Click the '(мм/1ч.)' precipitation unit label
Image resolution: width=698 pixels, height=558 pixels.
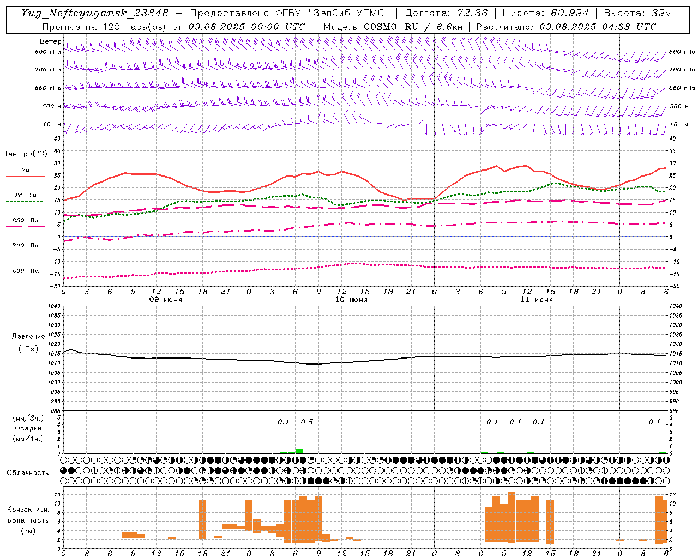(x=28, y=439)
